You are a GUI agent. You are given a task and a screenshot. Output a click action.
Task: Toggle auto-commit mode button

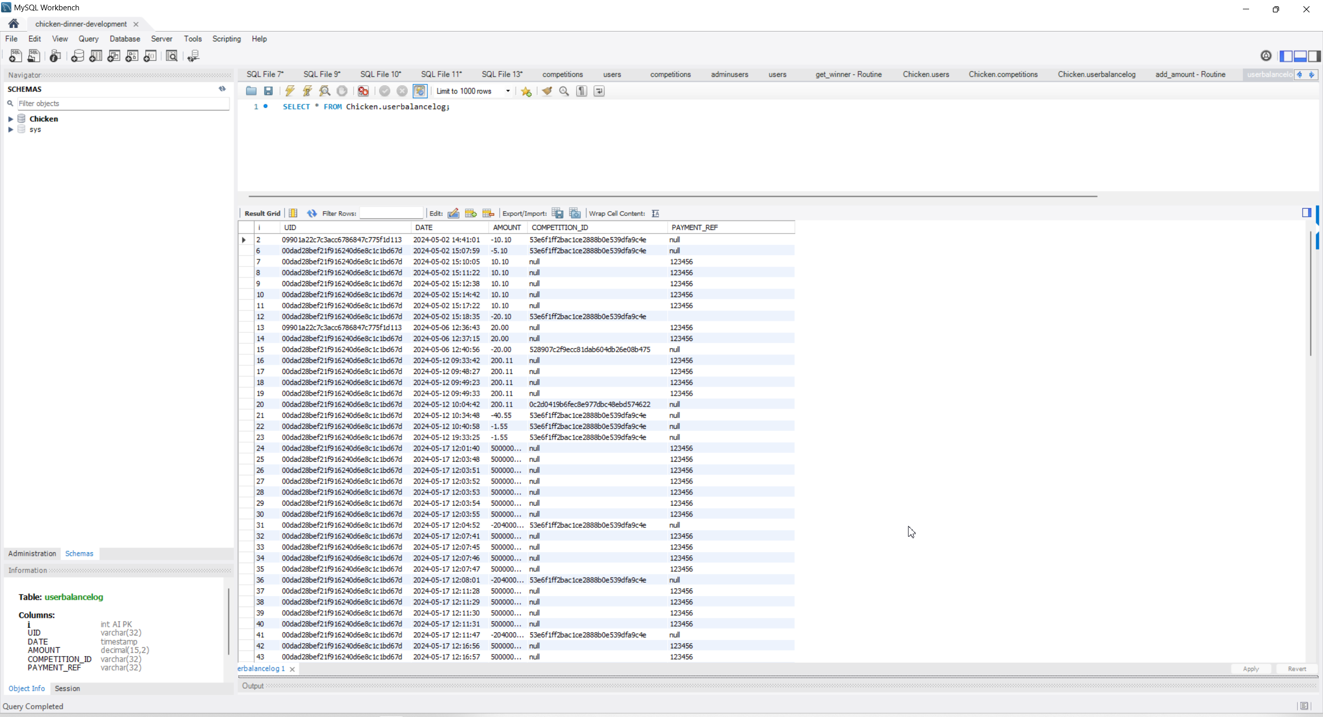[420, 91]
